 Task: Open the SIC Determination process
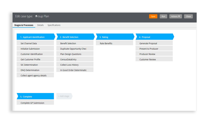click(x=35, y=64)
